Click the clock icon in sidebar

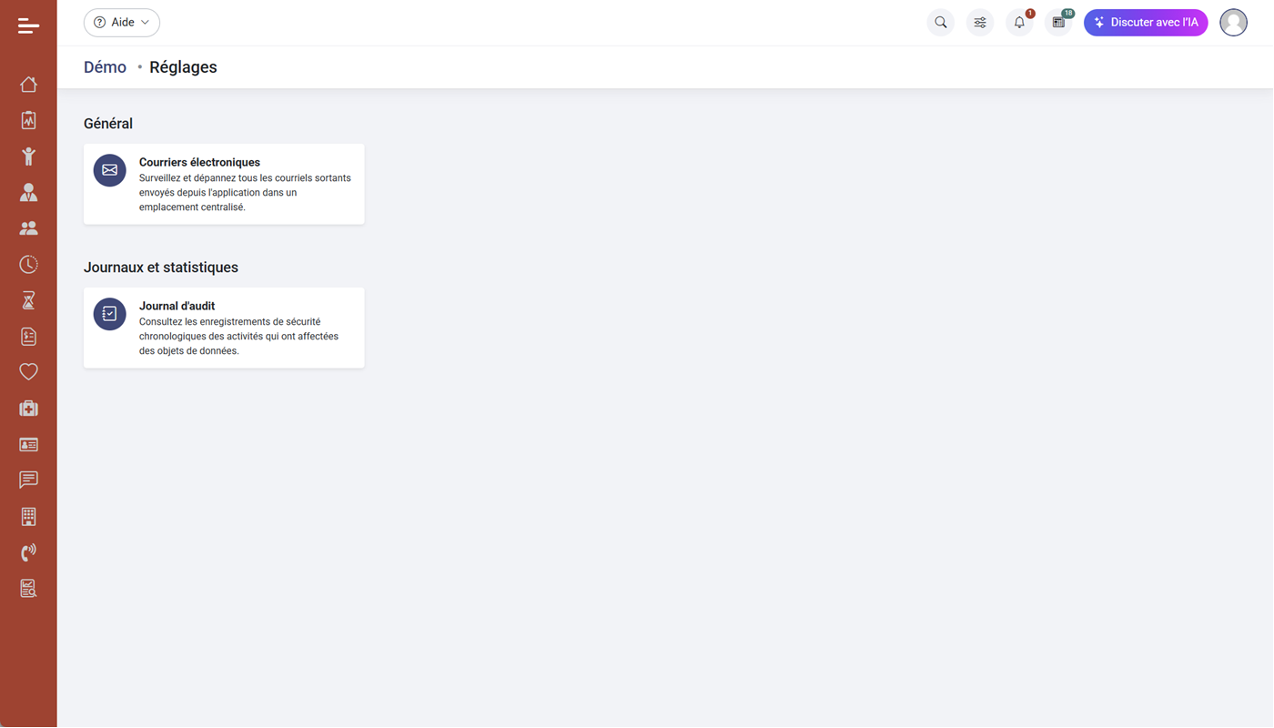pos(28,264)
